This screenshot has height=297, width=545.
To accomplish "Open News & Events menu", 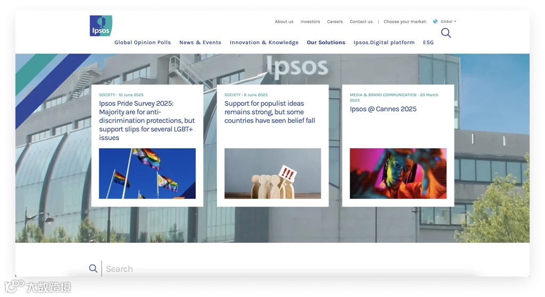I will pyautogui.click(x=200, y=43).
